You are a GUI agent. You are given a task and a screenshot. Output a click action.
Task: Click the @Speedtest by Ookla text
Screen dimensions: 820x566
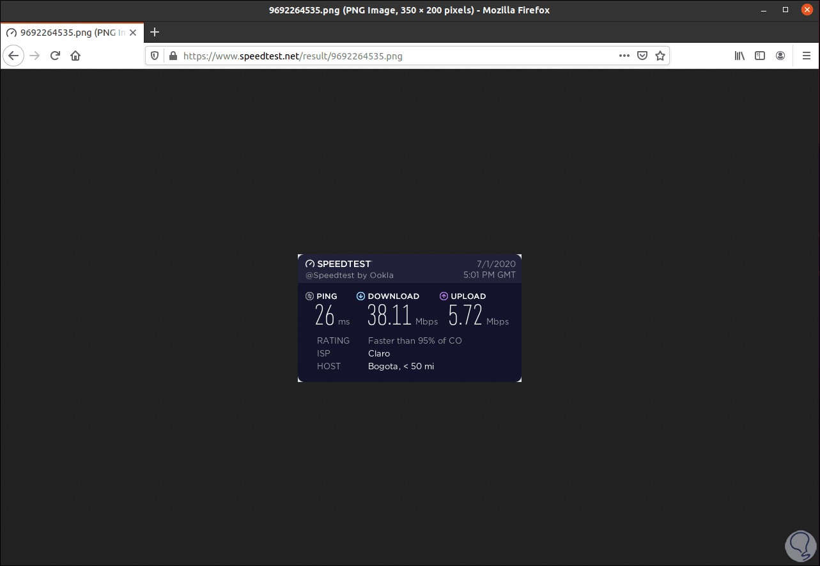click(x=350, y=275)
